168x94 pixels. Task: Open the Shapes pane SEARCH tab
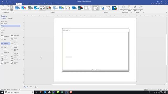[10, 19]
